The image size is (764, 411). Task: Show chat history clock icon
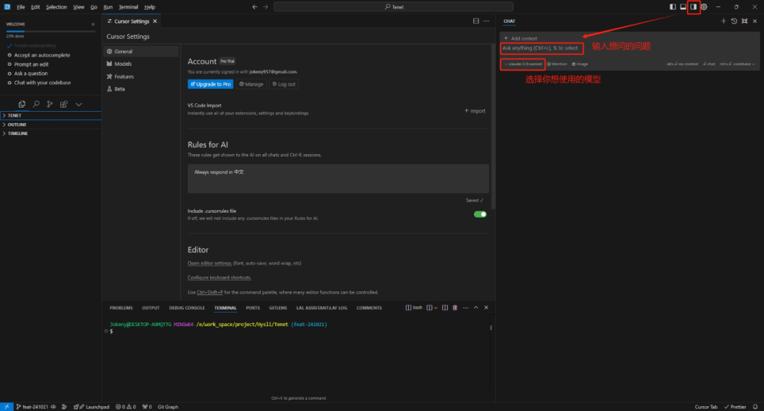pyautogui.click(x=734, y=21)
